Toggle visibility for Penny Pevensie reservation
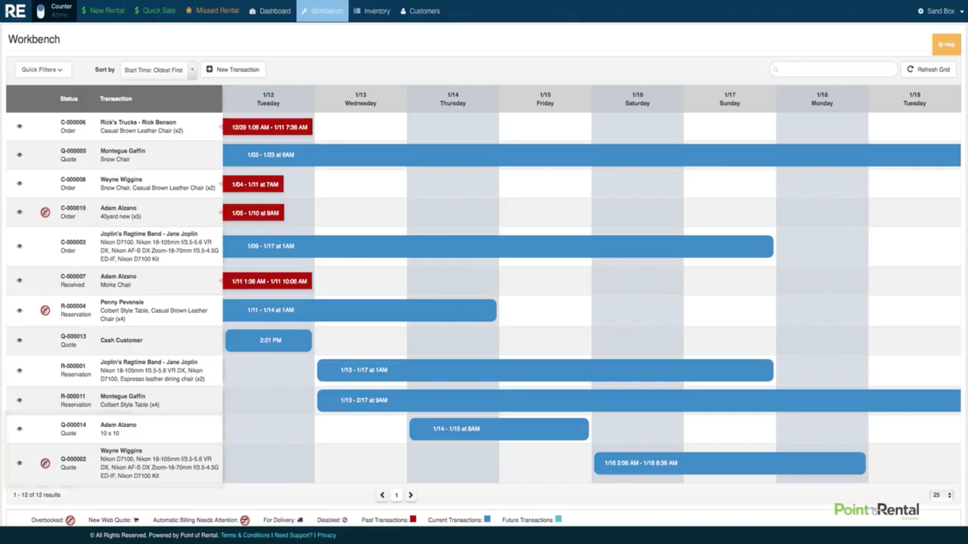This screenshot has height=544, width=968. coord(19,310)
